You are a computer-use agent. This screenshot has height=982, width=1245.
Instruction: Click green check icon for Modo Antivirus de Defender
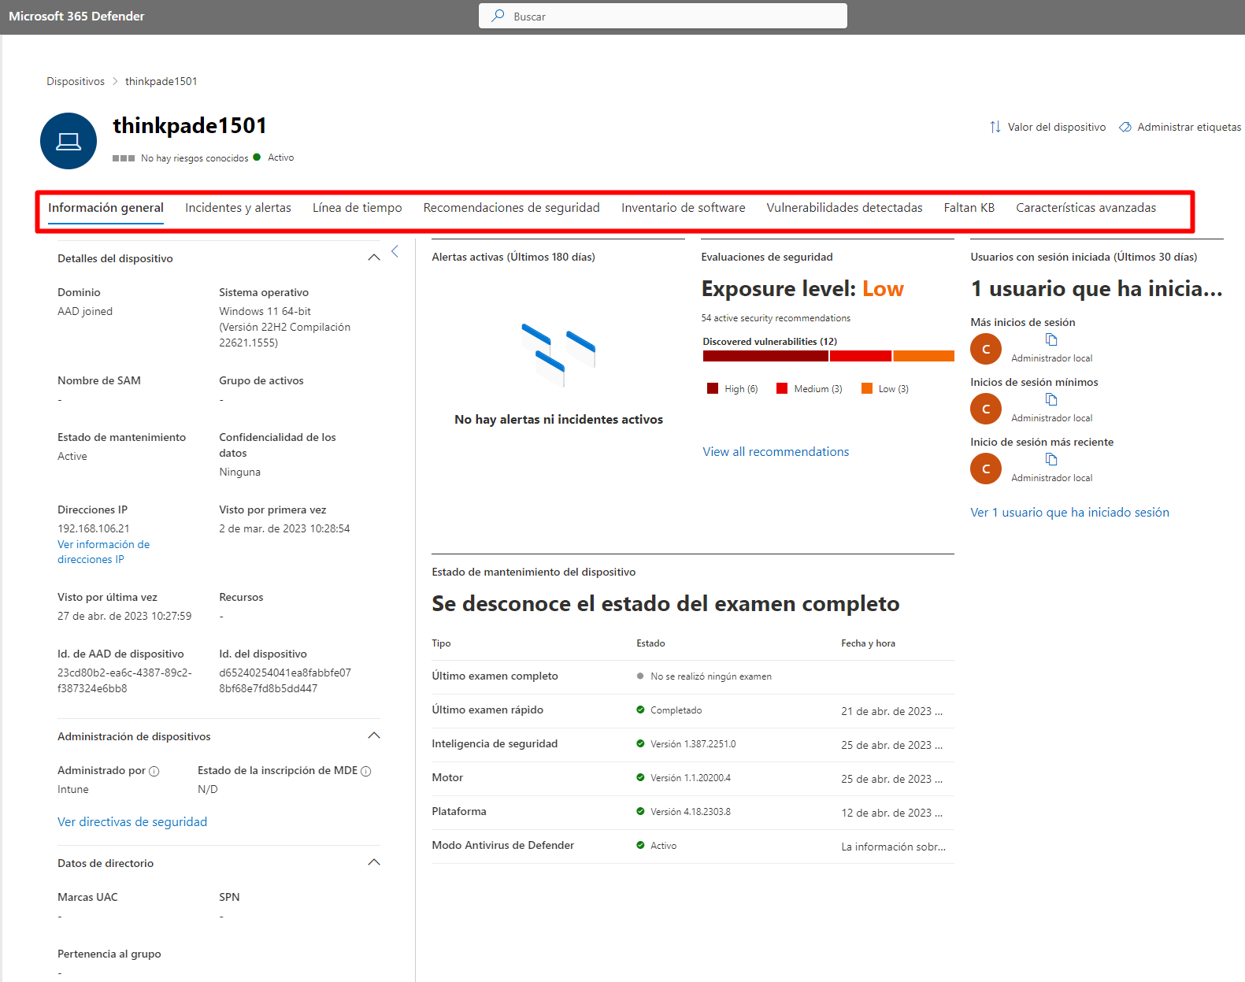(640, 845)
